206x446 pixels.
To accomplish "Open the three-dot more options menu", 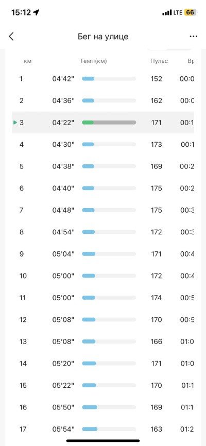I will coord(194,37).
